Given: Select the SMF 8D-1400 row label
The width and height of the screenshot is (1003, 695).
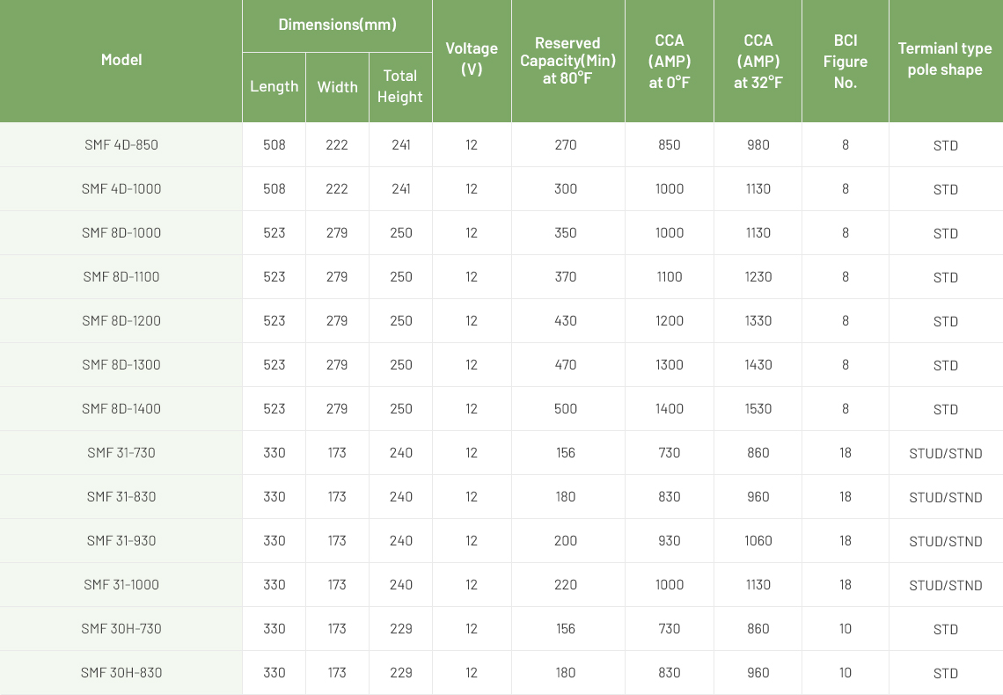Looking at the screenshot, I should coord(121,409).
